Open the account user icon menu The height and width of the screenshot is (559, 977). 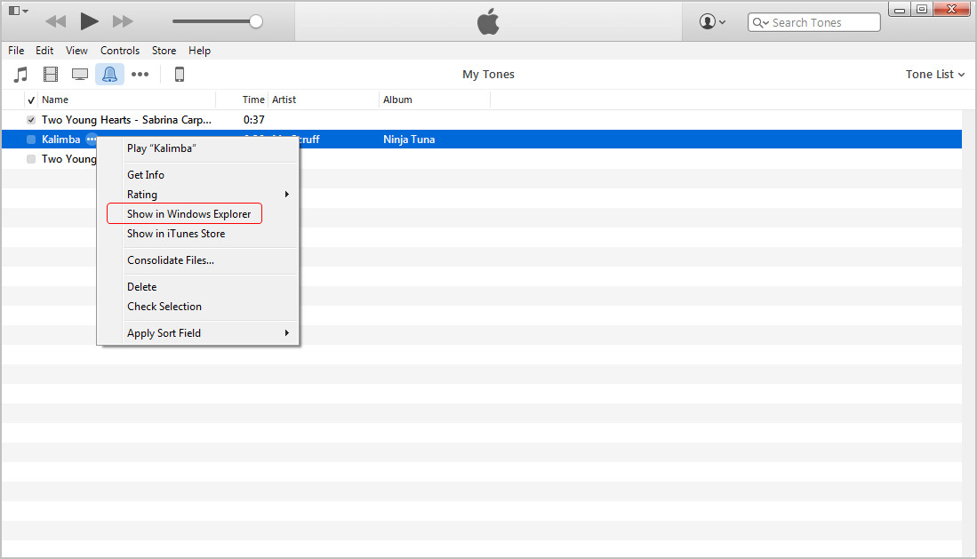(712, 22)
